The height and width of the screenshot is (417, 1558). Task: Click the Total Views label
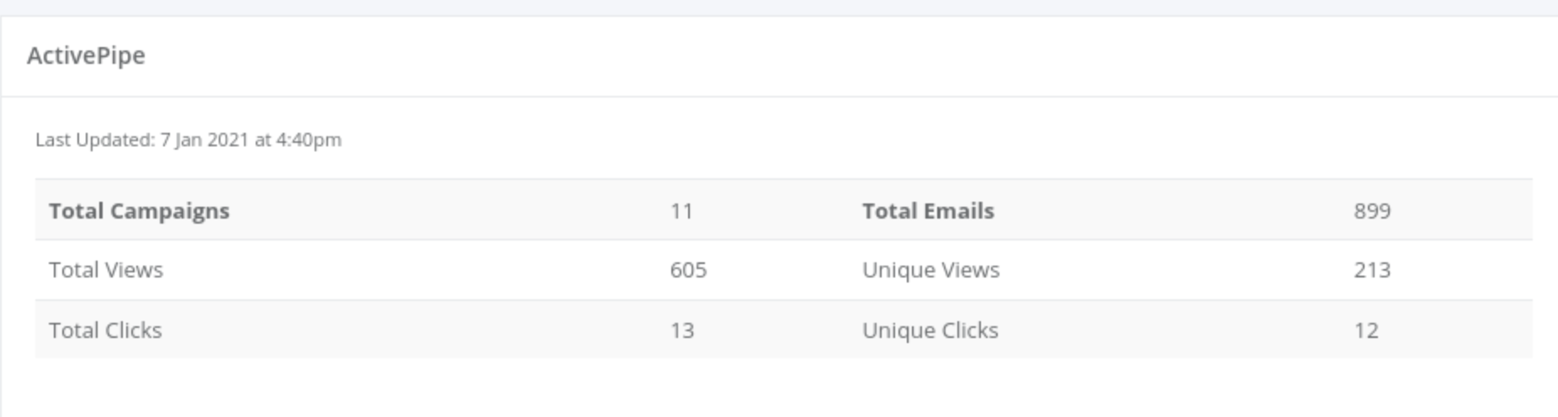(106, 270)
